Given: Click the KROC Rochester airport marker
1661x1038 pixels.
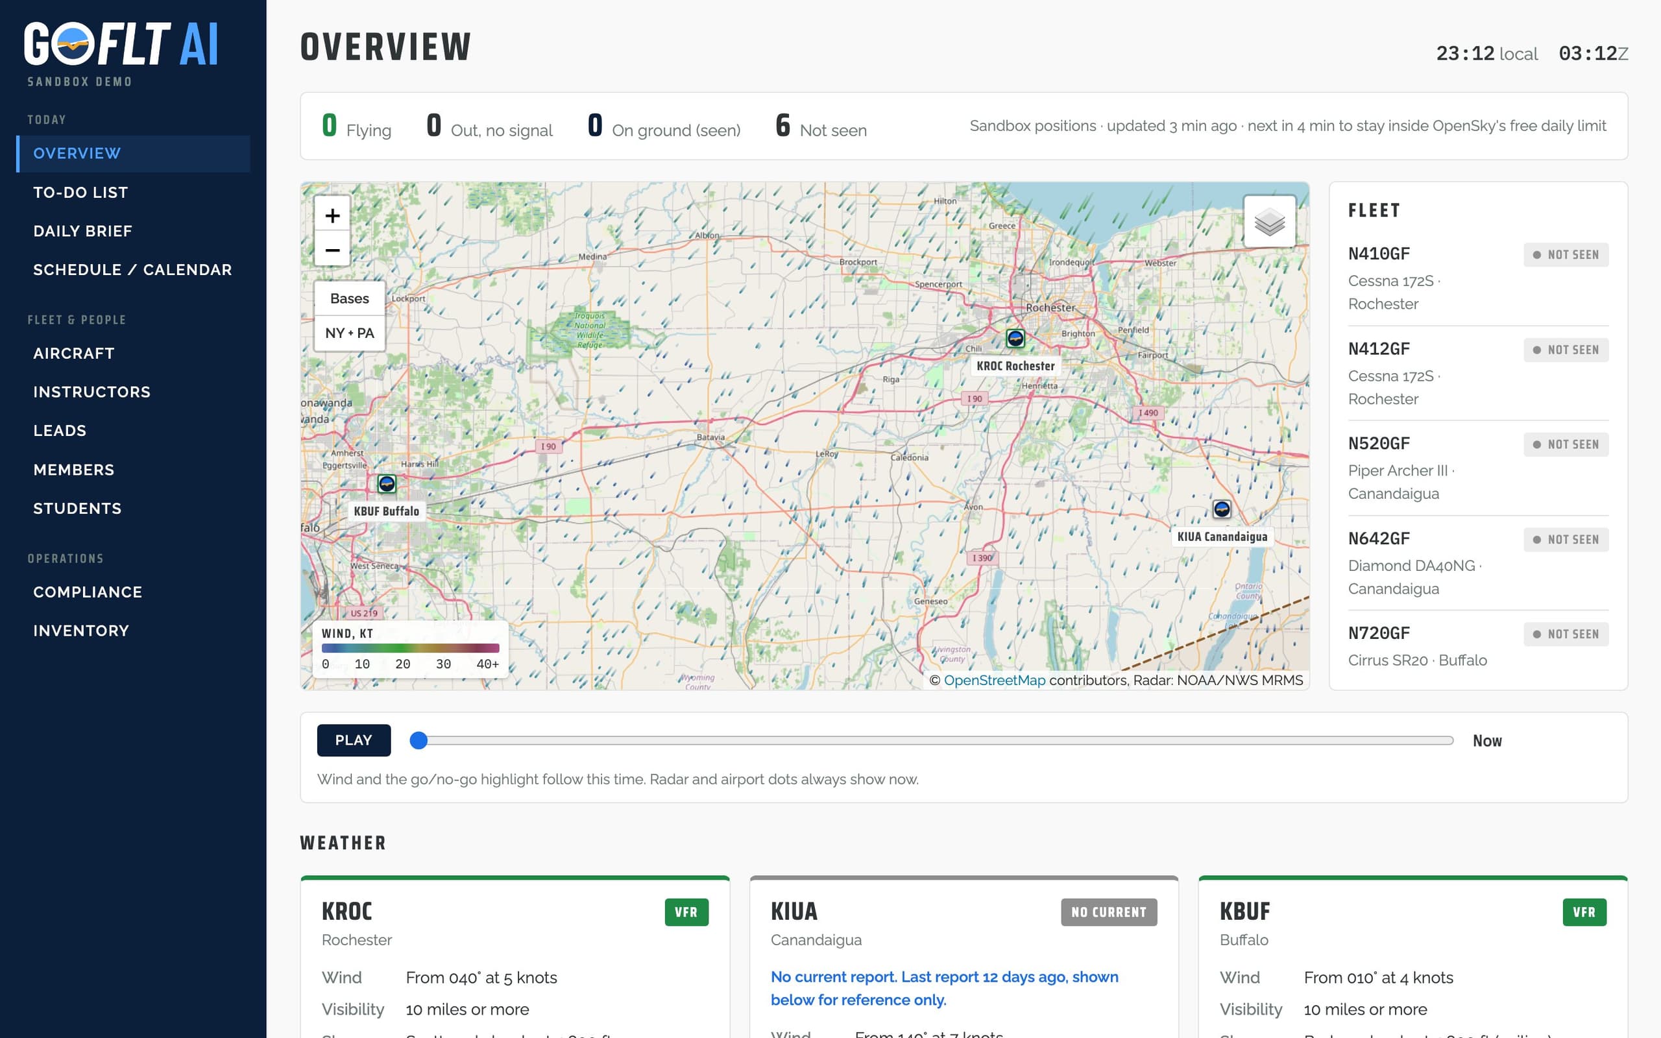Looking at the screenshot, I should click(x=1015, y=338).
